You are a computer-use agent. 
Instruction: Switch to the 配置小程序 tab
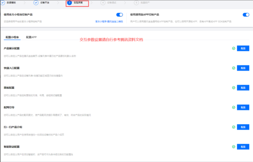click(12, 37)
